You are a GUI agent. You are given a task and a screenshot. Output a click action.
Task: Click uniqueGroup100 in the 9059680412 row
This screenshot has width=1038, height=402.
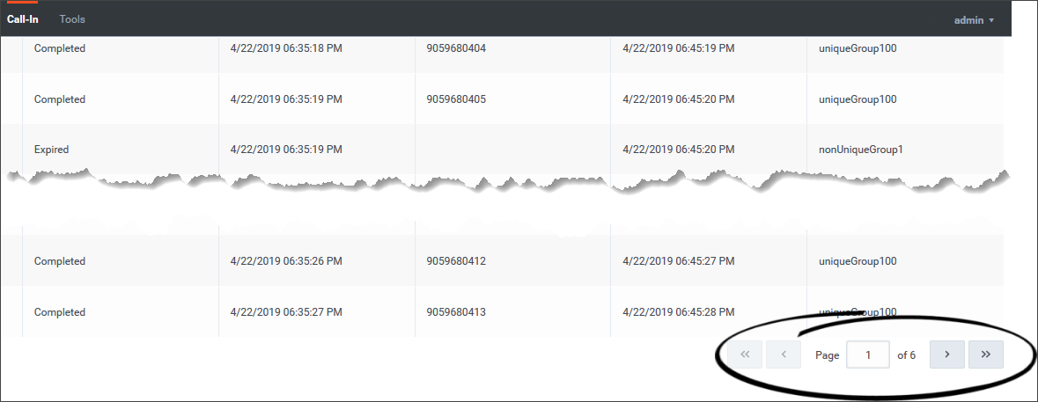858,261
